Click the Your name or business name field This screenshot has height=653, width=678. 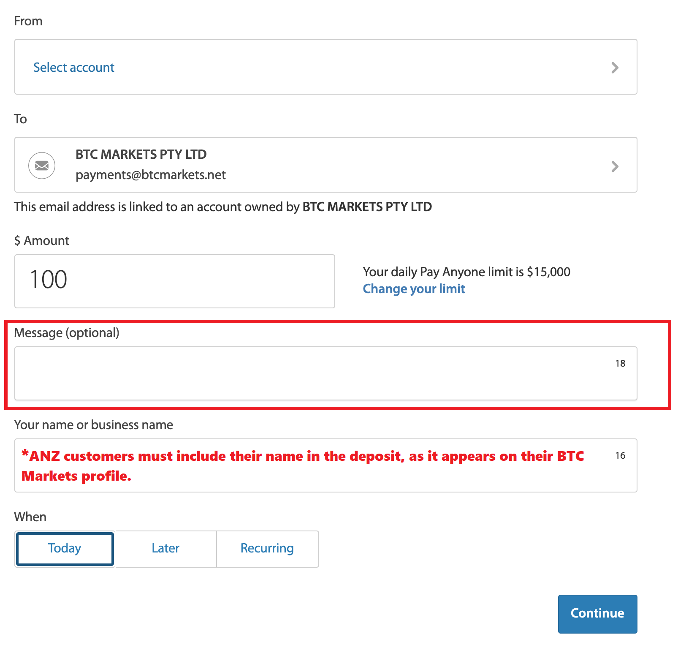pyautogui.click(x=325, y=465)
